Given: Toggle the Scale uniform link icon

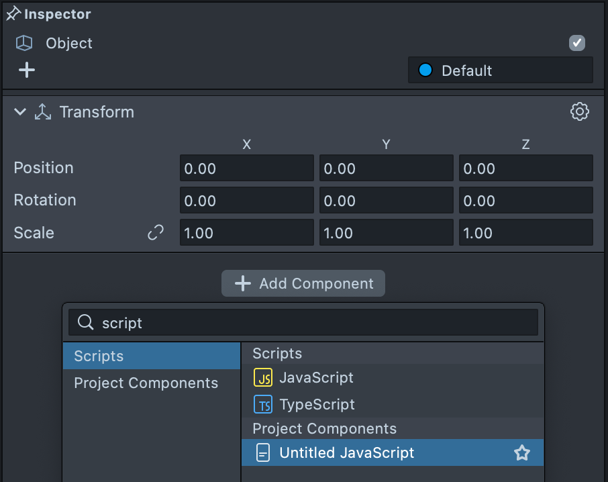Looking at the screenshot, I should click(x=156, y=233).
